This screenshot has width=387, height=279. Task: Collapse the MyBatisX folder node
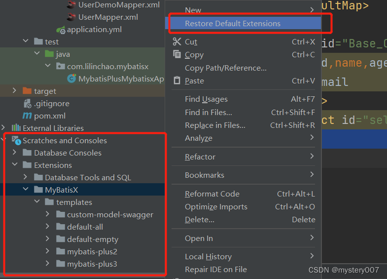point(26,189)
